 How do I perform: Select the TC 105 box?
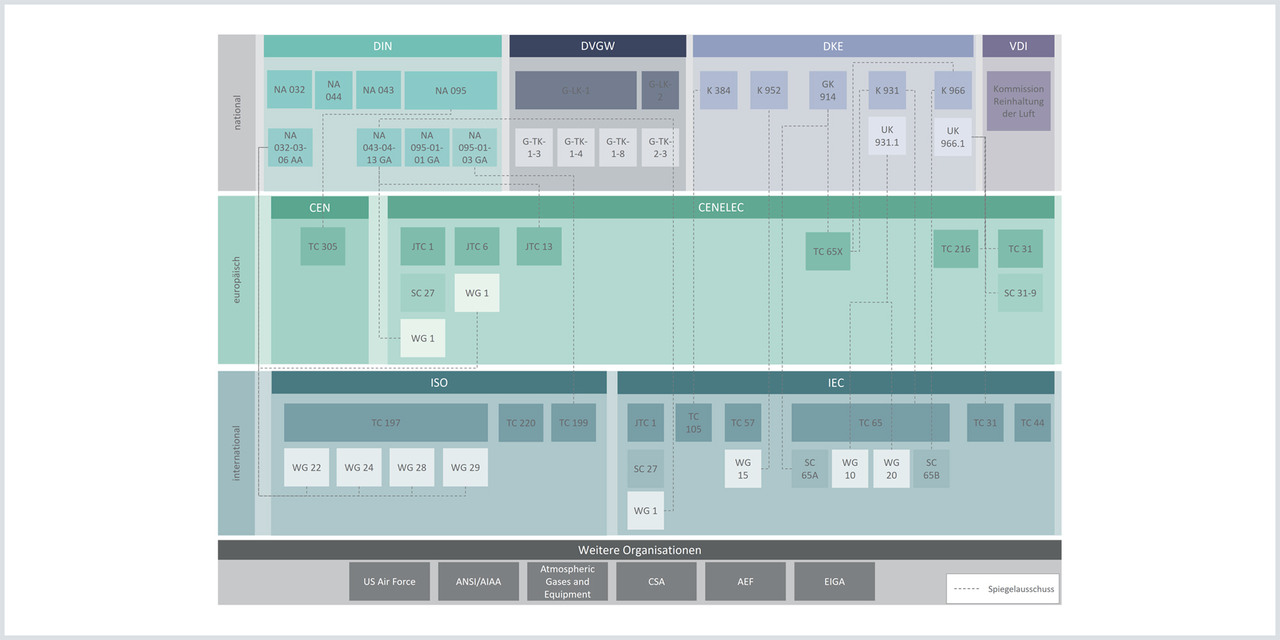(694, 422)
